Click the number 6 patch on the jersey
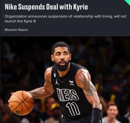This screenshot has width=130, height=123. coord(55,75)
